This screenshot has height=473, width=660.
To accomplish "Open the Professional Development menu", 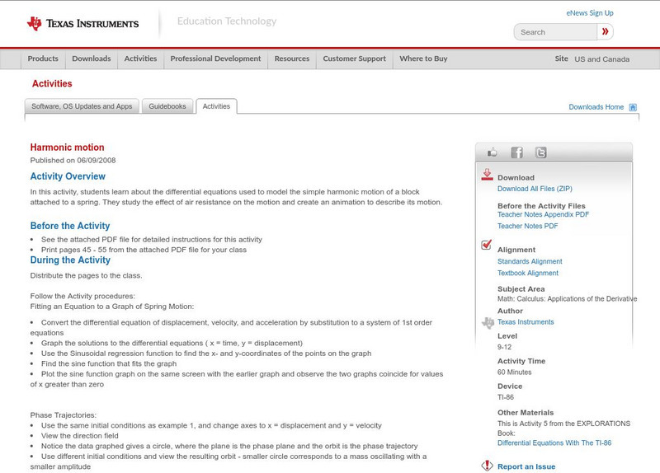I will (x=215, y=59).
